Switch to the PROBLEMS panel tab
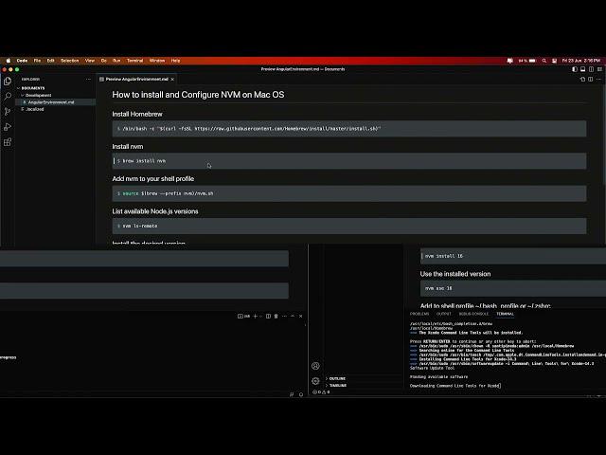Image resolution: width=606 pixels, height=455 pixels. pos(419,314)
